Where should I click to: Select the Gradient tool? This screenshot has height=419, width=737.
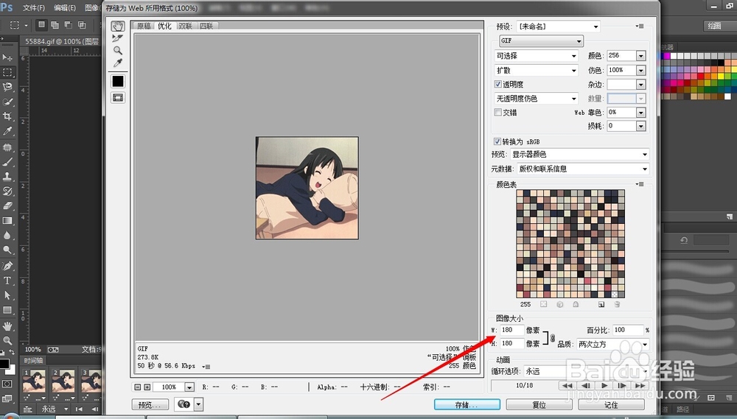7,221
